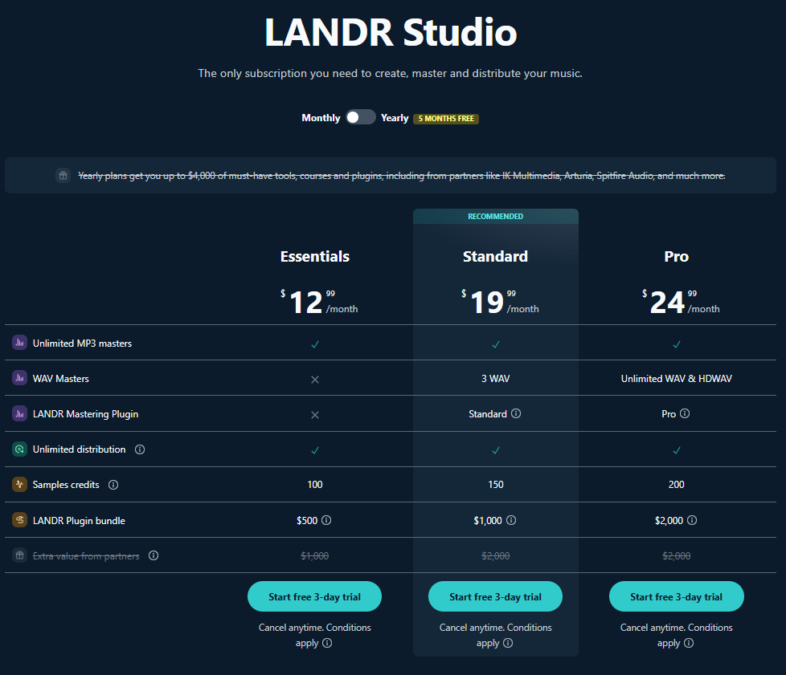Open conditions info icon under Standard plan
This screenshot has height=675, width=786.
point(508,643)
